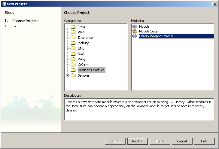Select the Web category

(x=81, y=32)
